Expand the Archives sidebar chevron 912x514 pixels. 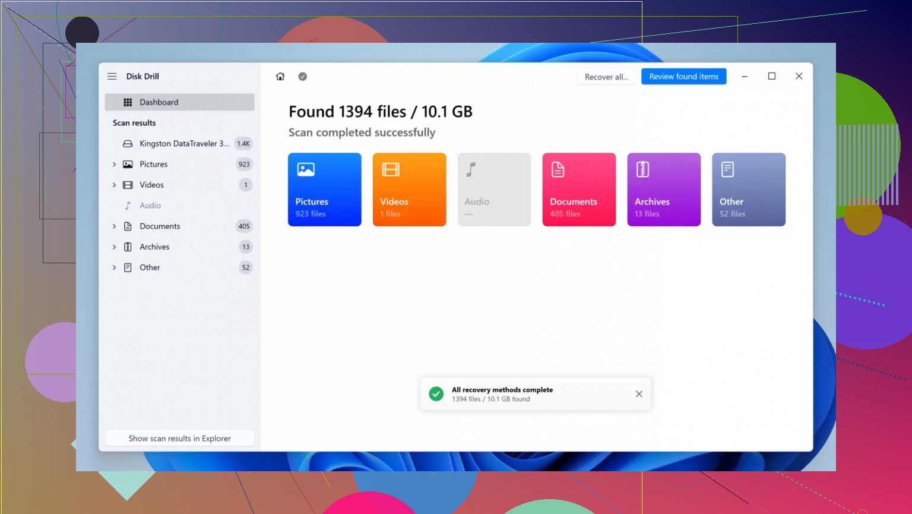click(x=115, y=247)
